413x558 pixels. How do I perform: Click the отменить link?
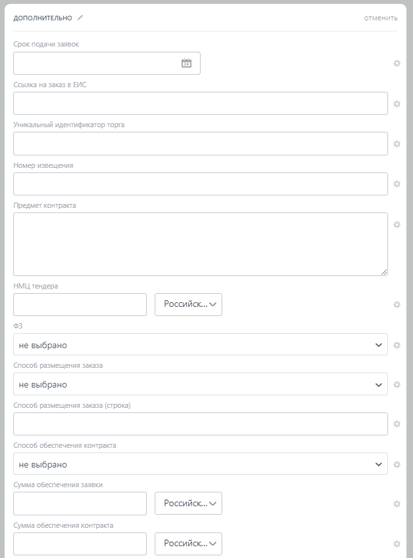pyautogui.click(x=381, y=18)
